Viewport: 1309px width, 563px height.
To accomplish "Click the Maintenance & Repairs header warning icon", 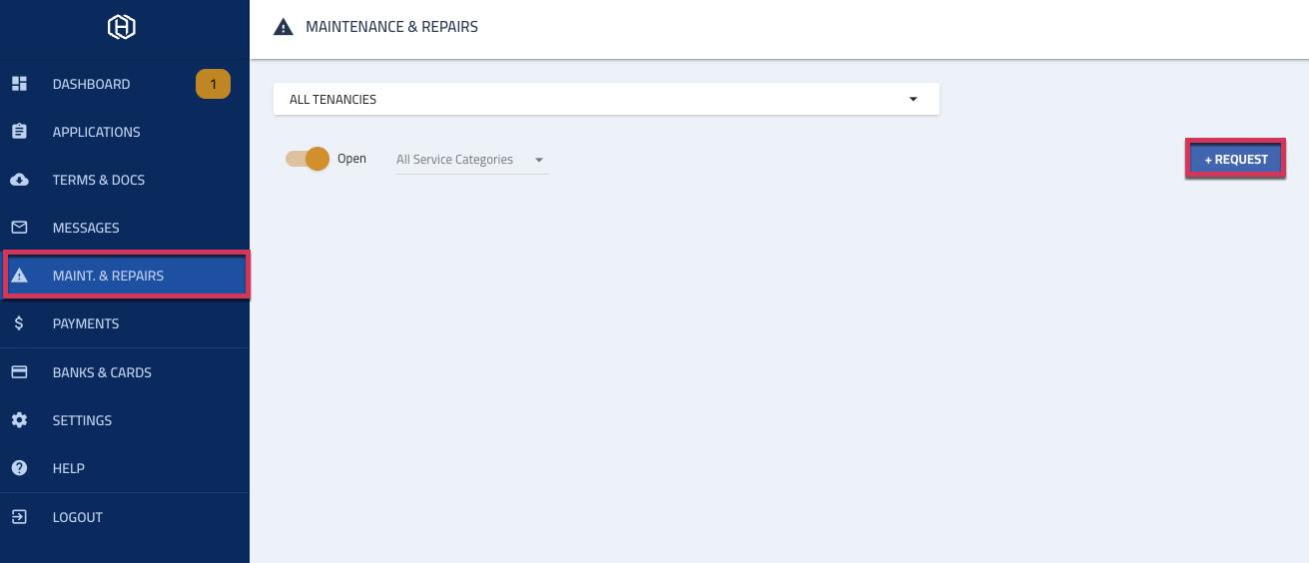I will tap(284, 27).
